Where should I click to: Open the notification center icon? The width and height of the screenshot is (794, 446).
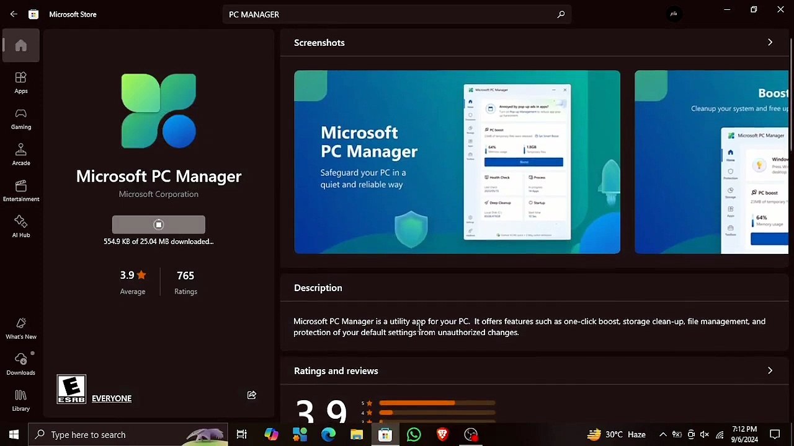775,435
